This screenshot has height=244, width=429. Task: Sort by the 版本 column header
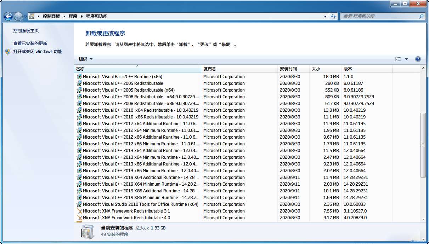367,69
